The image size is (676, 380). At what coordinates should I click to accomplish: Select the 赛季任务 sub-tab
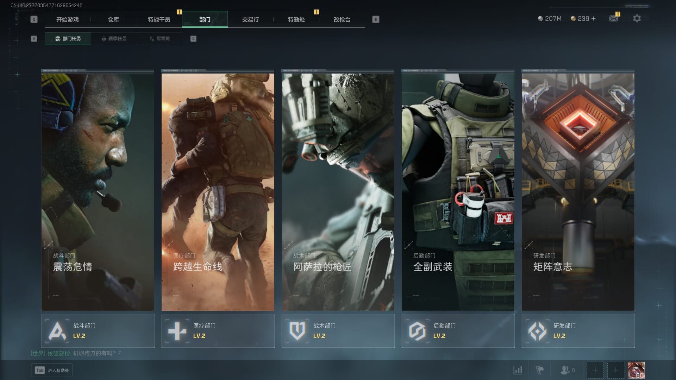114,39
